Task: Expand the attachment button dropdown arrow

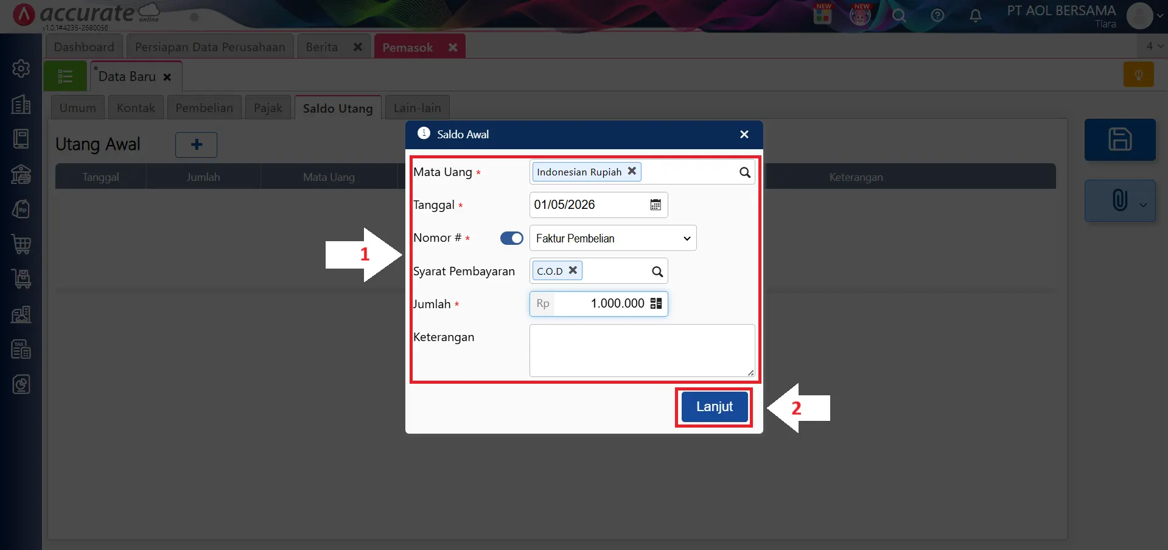Action: [1144, 205]
